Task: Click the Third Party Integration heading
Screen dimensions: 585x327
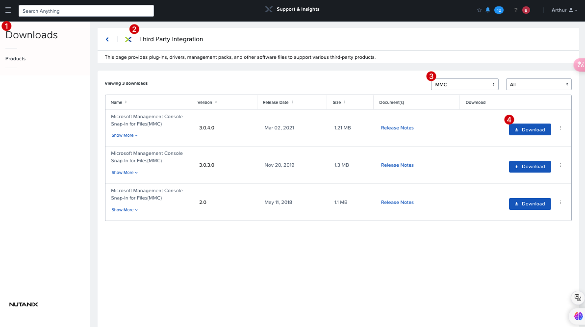Action: [171, 39]
